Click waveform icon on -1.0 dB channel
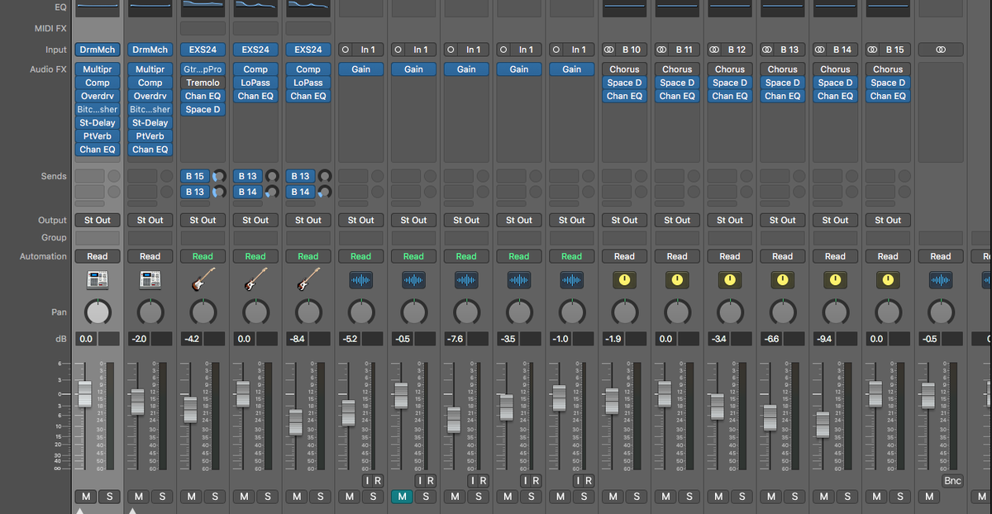992x514 pixels. click(x=572, y=280)
